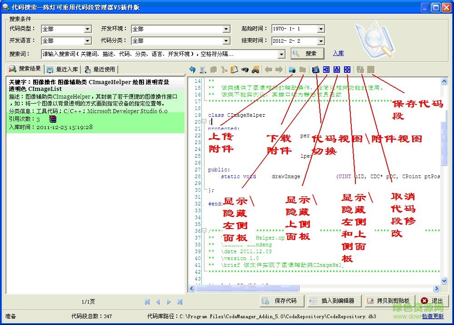The width and height of the screenshot is (454, 325).
Task: Click the binoculars find toolbar icon
Action: coord(245,70)
